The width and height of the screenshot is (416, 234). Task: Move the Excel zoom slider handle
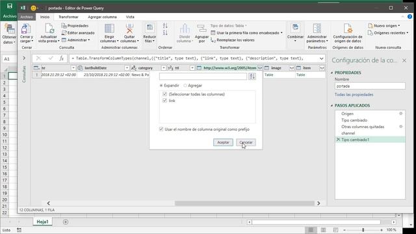[x=363, y=229]
